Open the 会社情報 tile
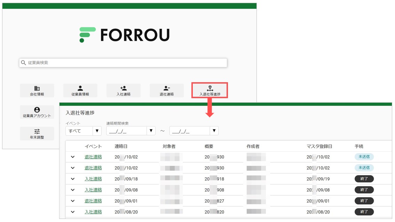The height and width of the screenshot is (222, 395). pos(37,91)
